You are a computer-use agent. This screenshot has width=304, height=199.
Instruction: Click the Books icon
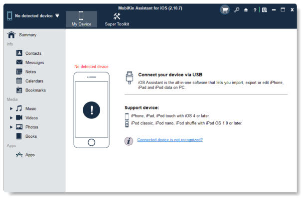[x=19, y=136]
